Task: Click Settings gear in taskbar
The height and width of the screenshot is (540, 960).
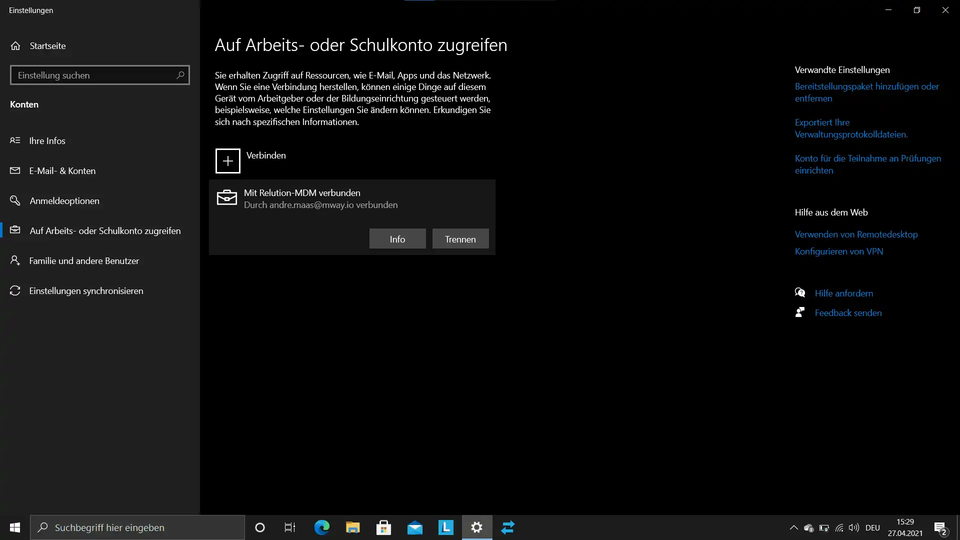Action: 477,527
